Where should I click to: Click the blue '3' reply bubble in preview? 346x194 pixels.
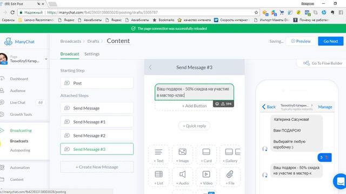point(324,157)
